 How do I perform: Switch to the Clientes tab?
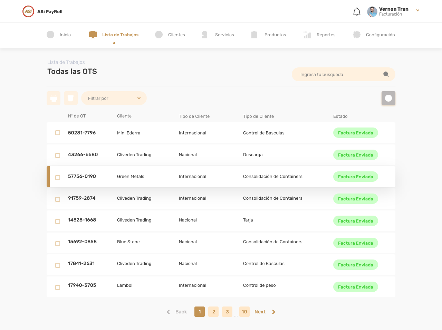[176, 35]
